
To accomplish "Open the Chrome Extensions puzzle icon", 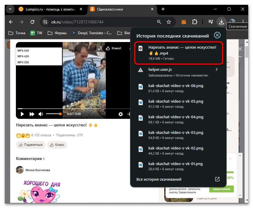I will [x=195, y=22].
